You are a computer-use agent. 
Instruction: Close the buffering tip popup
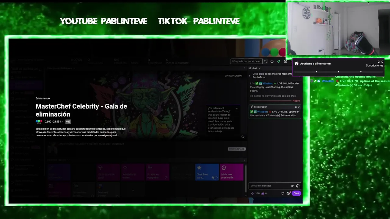[x=237, y=109]
